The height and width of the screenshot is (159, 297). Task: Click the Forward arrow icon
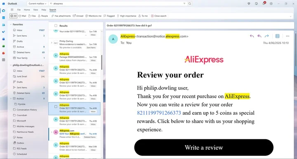pos(267,36)
